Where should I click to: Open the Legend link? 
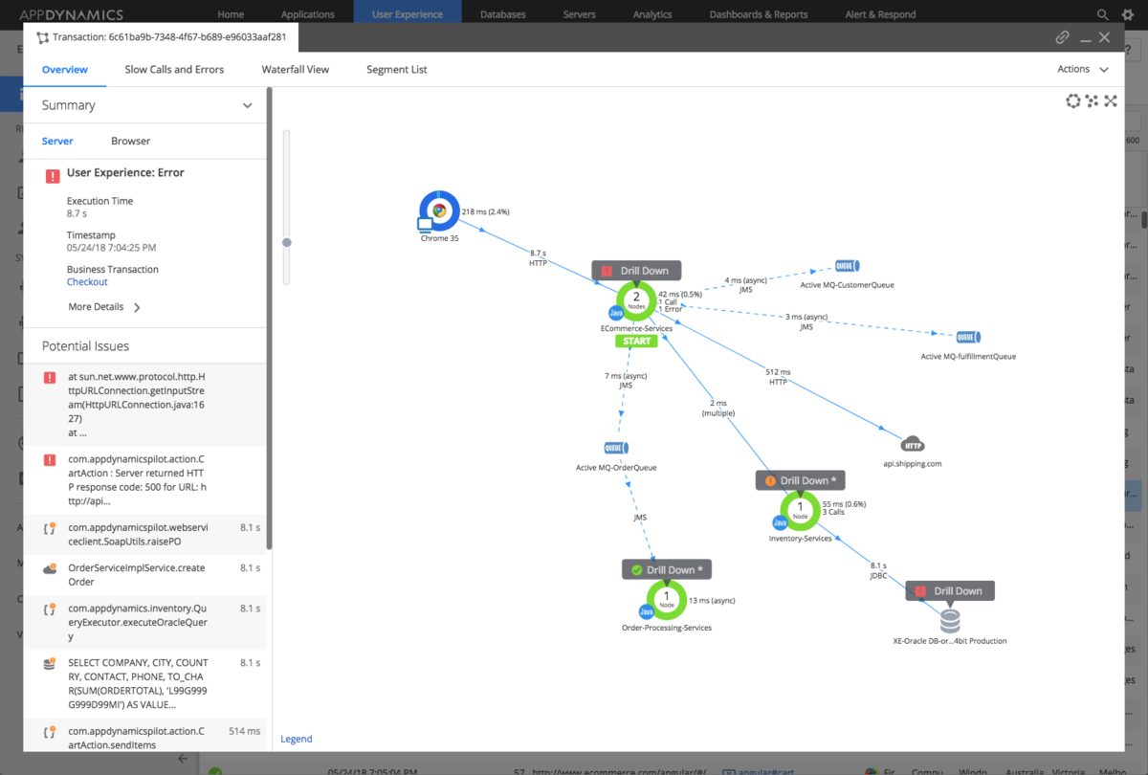tap(296, 739)
